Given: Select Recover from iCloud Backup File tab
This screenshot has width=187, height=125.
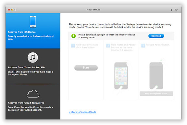Looking at the screenshot, I should 33,102.
